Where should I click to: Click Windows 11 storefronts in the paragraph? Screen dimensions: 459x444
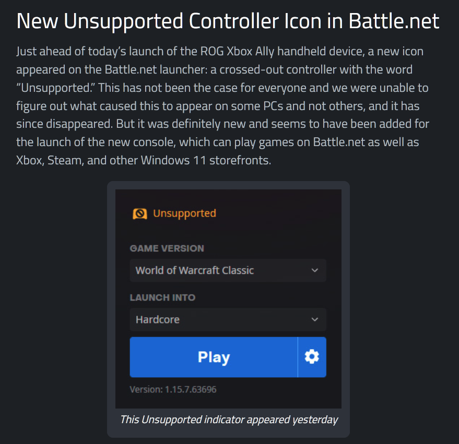[206, 160]
